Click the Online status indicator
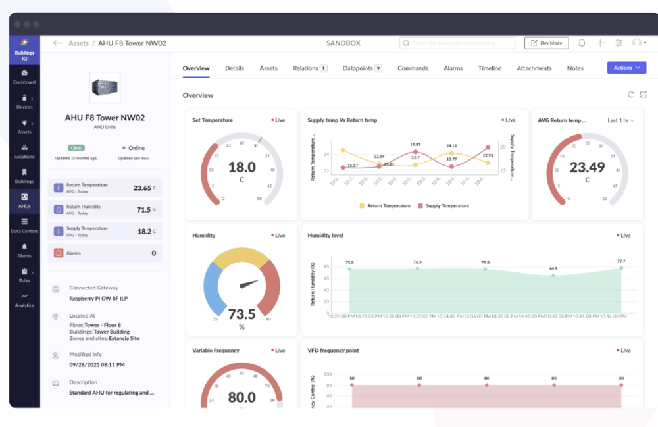Screen dimensions: 658x427 (134, 148)
